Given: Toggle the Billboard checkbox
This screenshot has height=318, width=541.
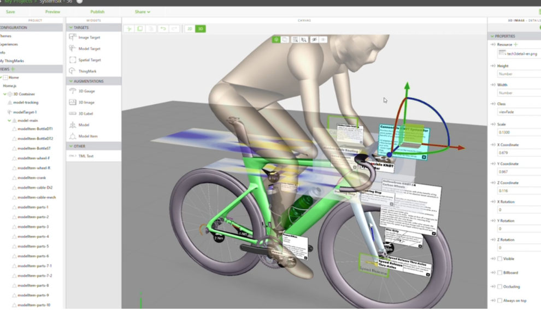Looking at the screenshot, I should click(x=499, y=273).
